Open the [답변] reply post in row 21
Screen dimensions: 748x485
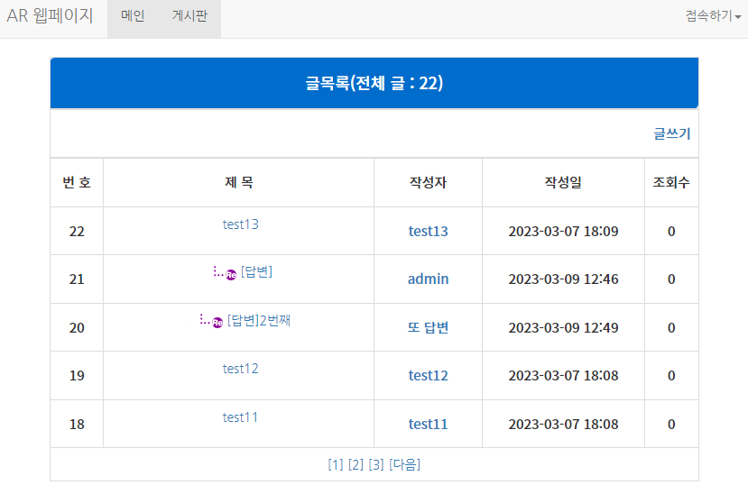click(256, 272)
